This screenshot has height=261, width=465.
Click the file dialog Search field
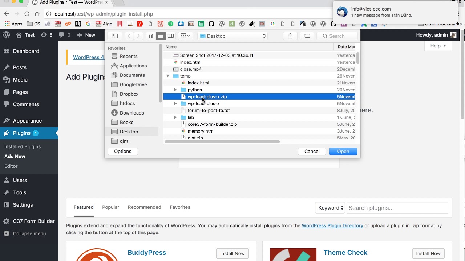point(338,36)
